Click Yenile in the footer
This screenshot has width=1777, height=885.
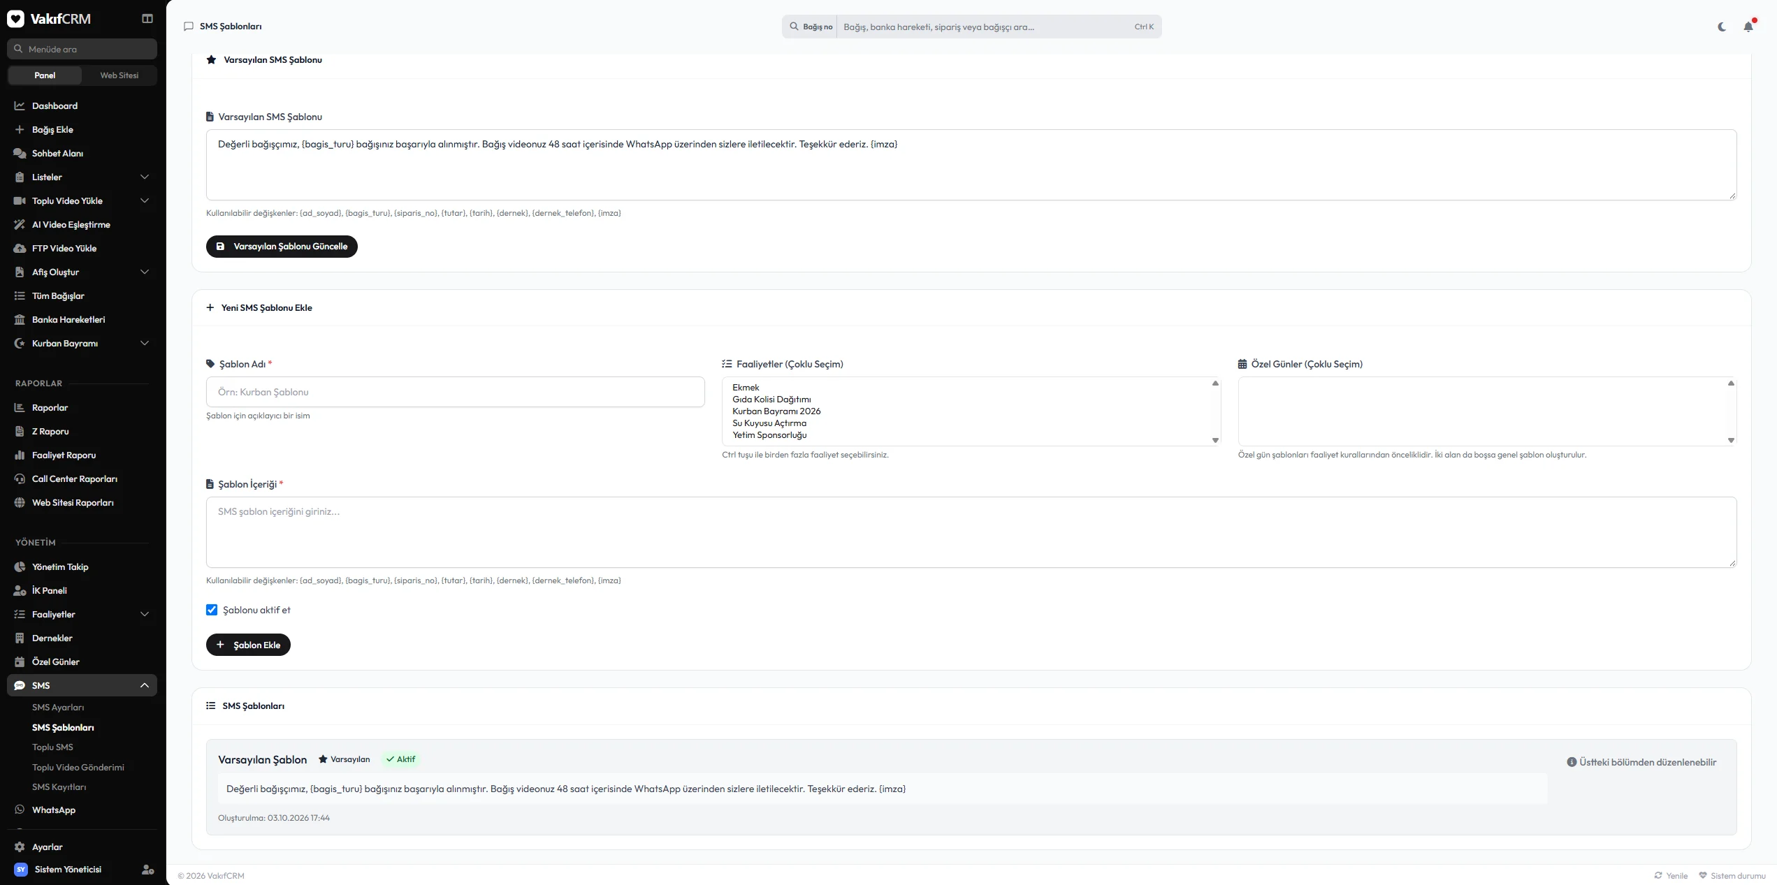tap(1671, 876)
